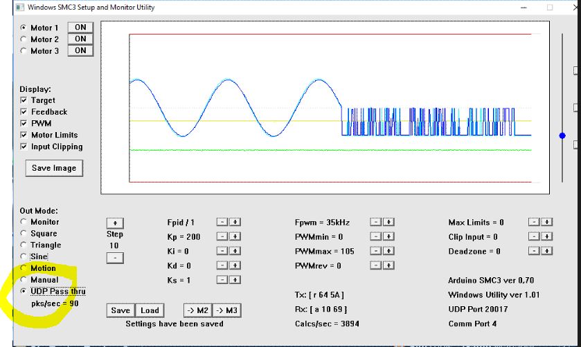Copy settings to Motor 2 with -> M2
The height and width of the screenshot is (347, 581).
(198, 310)
